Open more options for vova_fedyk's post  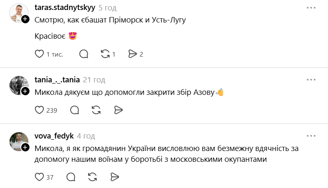(311, 136)
